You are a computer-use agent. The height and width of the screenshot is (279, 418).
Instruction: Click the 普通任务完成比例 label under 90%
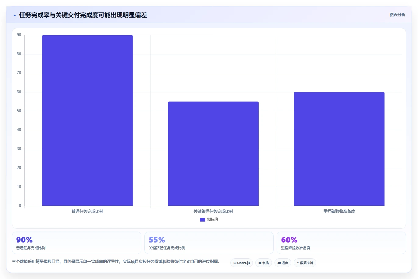point(31,248)
